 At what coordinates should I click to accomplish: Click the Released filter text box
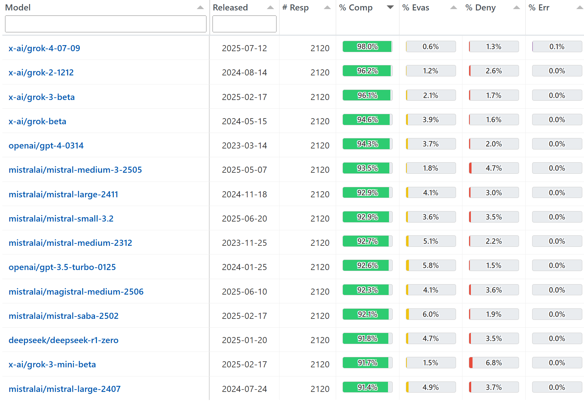(245, 24)
